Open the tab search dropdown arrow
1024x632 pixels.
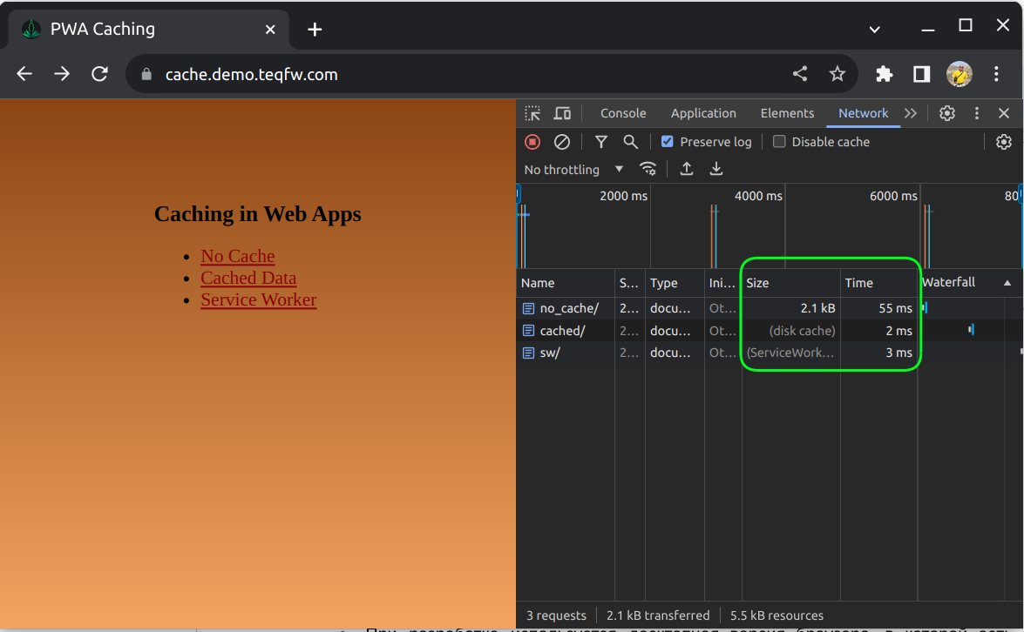(875, 29)
